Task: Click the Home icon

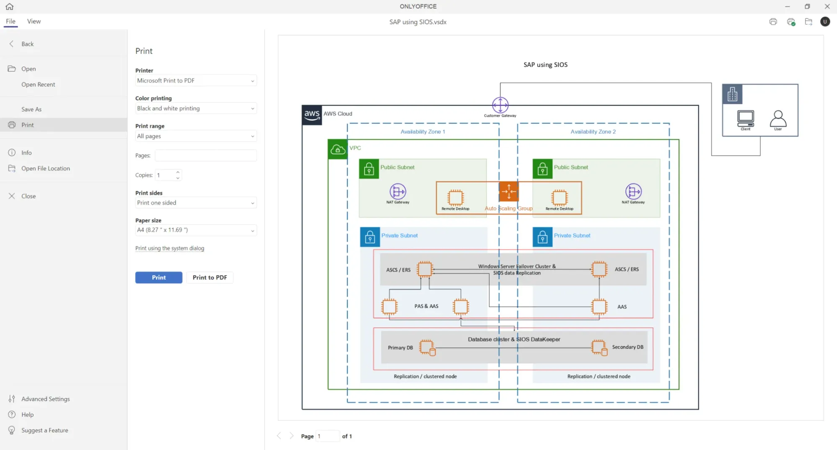Action: pyautogui.click(x=9, y=6)
